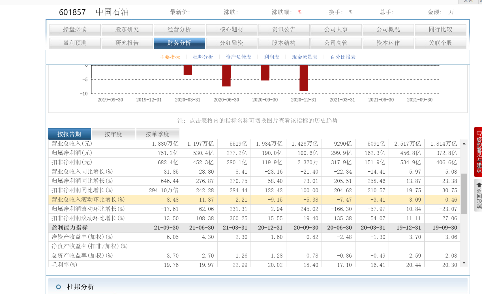Open the 操盘必读 tab
This screenshot has height=294, width=482.
point(75,29)
